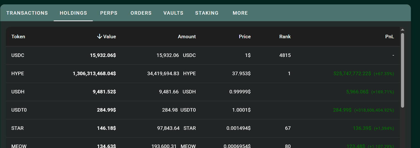
Task: Show the Vaults tab
Action: coord(173,13)
